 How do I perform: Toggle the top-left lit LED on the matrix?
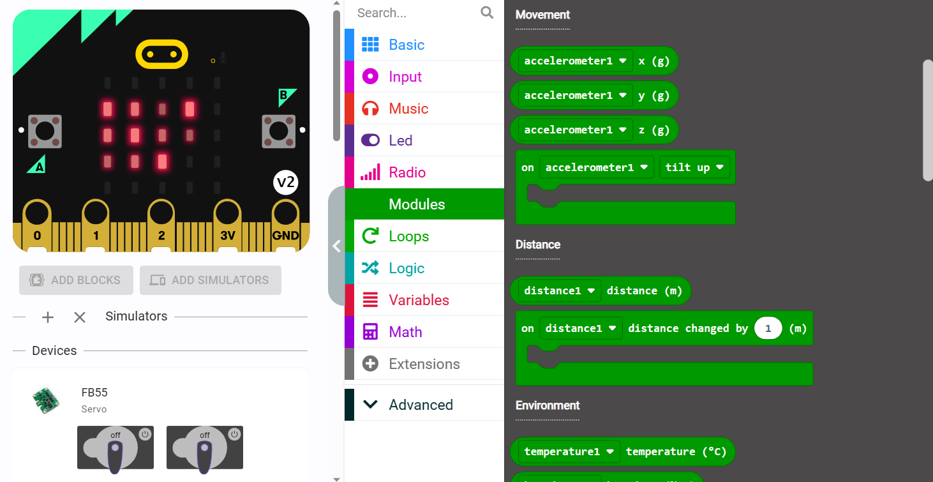click(x=107, y=109)
